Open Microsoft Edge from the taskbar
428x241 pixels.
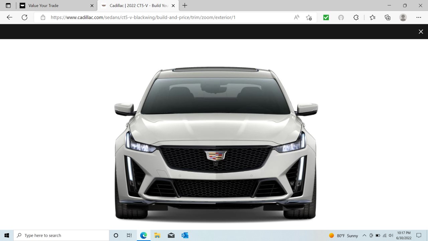coord(143,235)
